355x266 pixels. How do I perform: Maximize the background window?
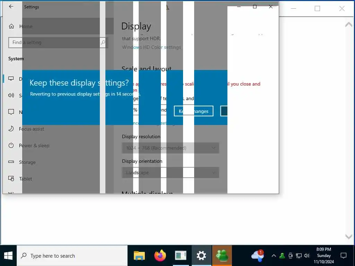click(318, 9)
